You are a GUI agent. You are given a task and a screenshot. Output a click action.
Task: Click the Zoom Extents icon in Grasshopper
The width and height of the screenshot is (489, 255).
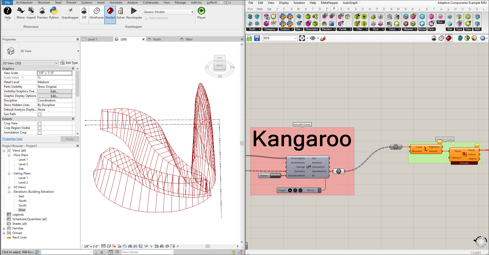(302, 38)
